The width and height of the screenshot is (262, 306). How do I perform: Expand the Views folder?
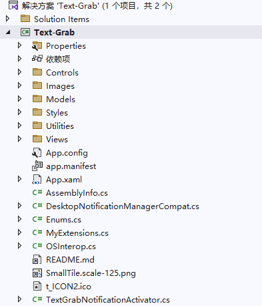click(x=19, y=139)
